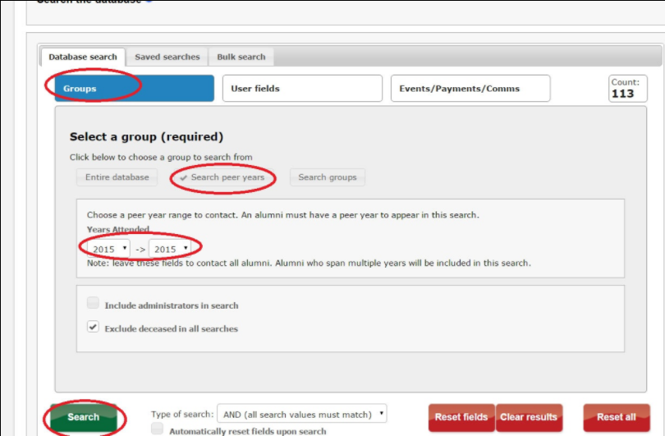Go to the Bulk search tab
The height and width of the screenshot is (436, 665).
point(241,57)
